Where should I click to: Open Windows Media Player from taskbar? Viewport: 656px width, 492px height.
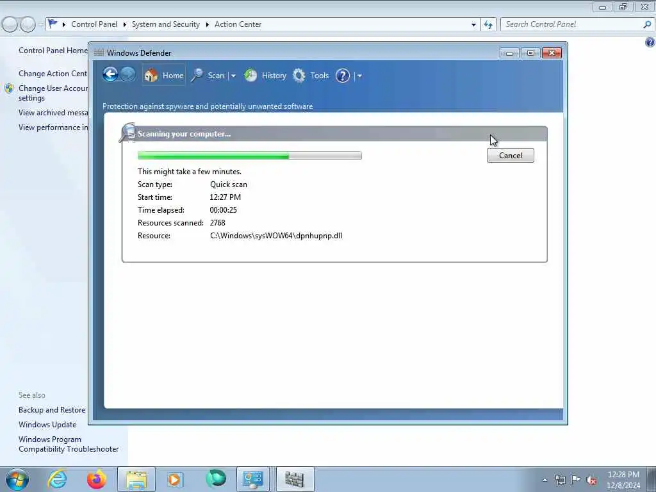175,479
